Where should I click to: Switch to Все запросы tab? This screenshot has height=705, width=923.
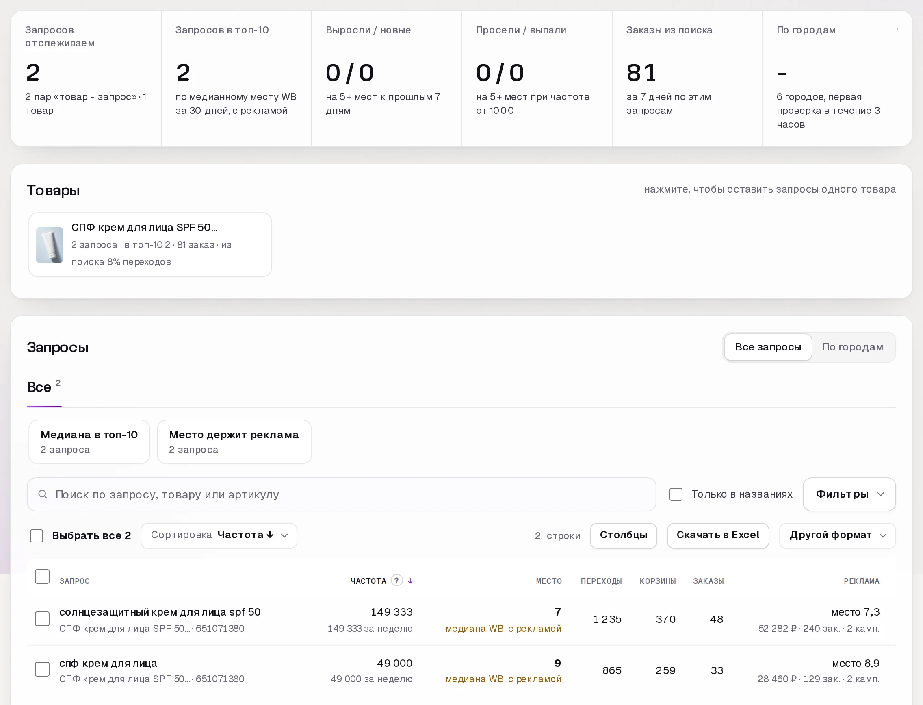coord(768,347)
